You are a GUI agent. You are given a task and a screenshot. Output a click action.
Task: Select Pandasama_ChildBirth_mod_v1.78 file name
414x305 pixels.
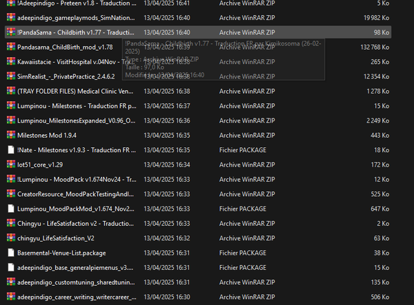coord(65,47)
